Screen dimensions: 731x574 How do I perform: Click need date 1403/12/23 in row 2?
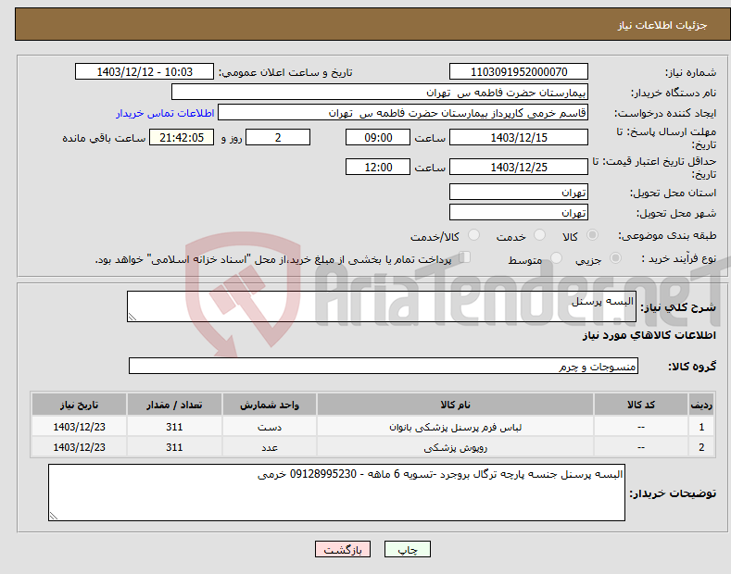[x=80, y=448]
